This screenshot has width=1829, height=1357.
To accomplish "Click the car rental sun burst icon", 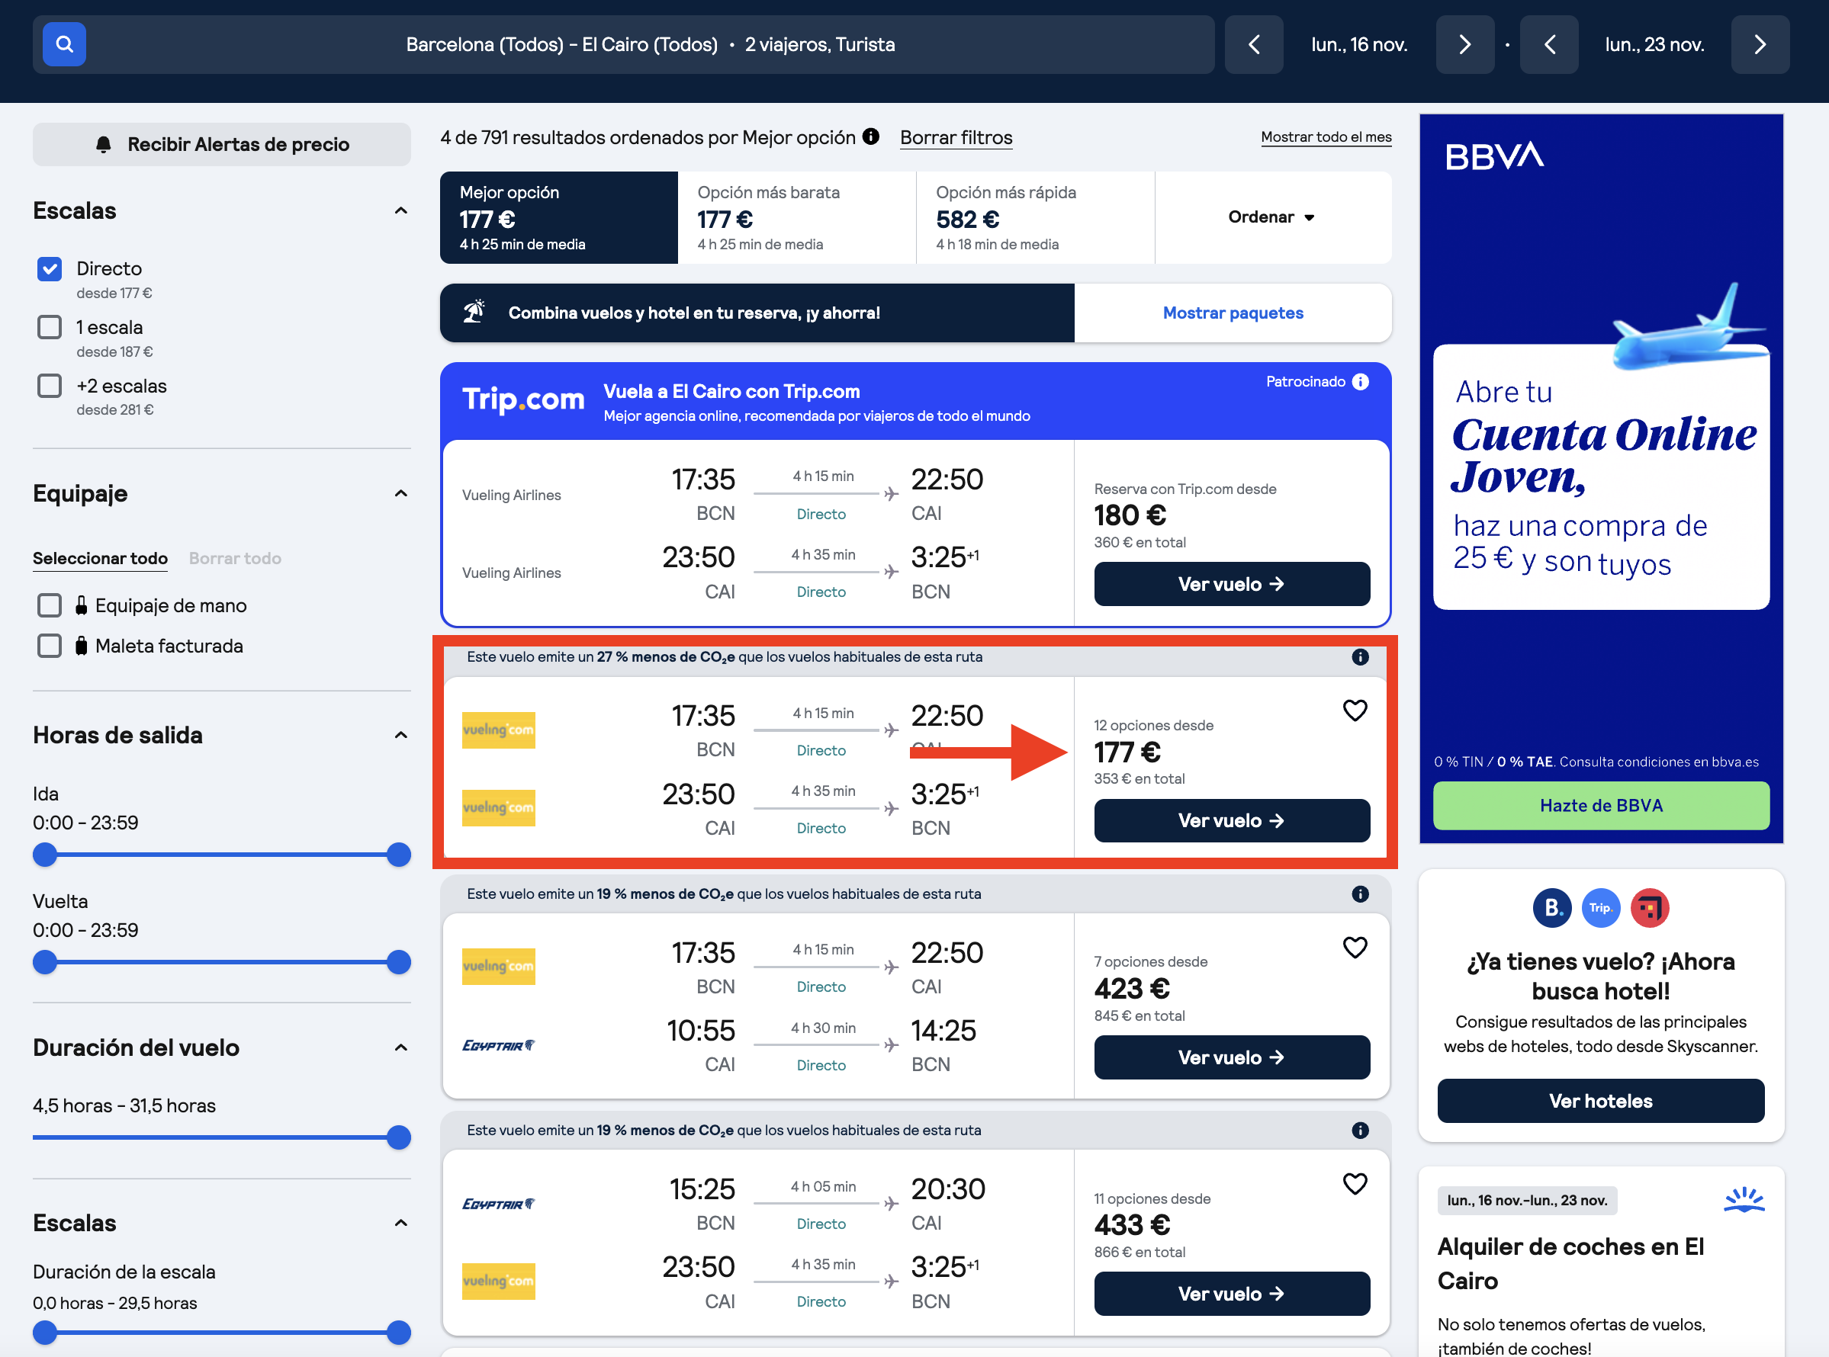I will [x=1744, y=1200].
